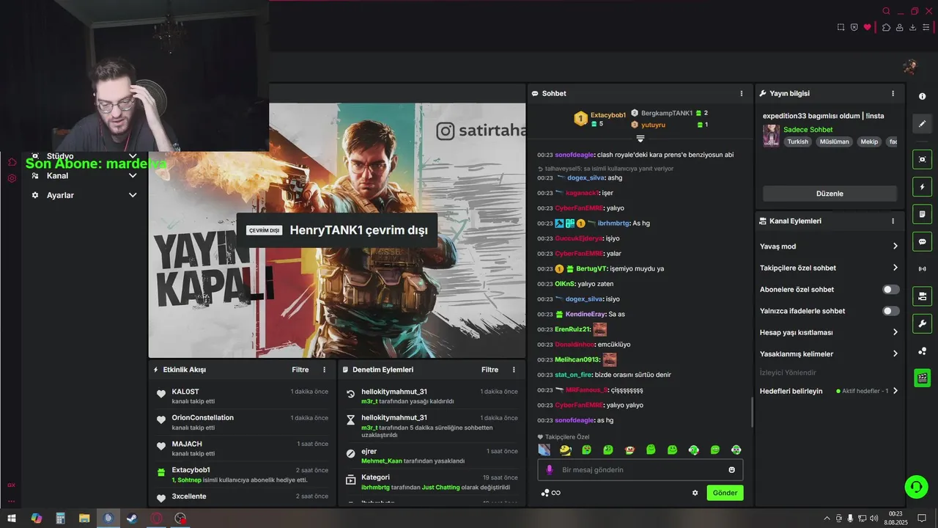Click username stat_on_fire in chat
The height and width of the screenshot is (528, 938).
[x=574, y=375]
